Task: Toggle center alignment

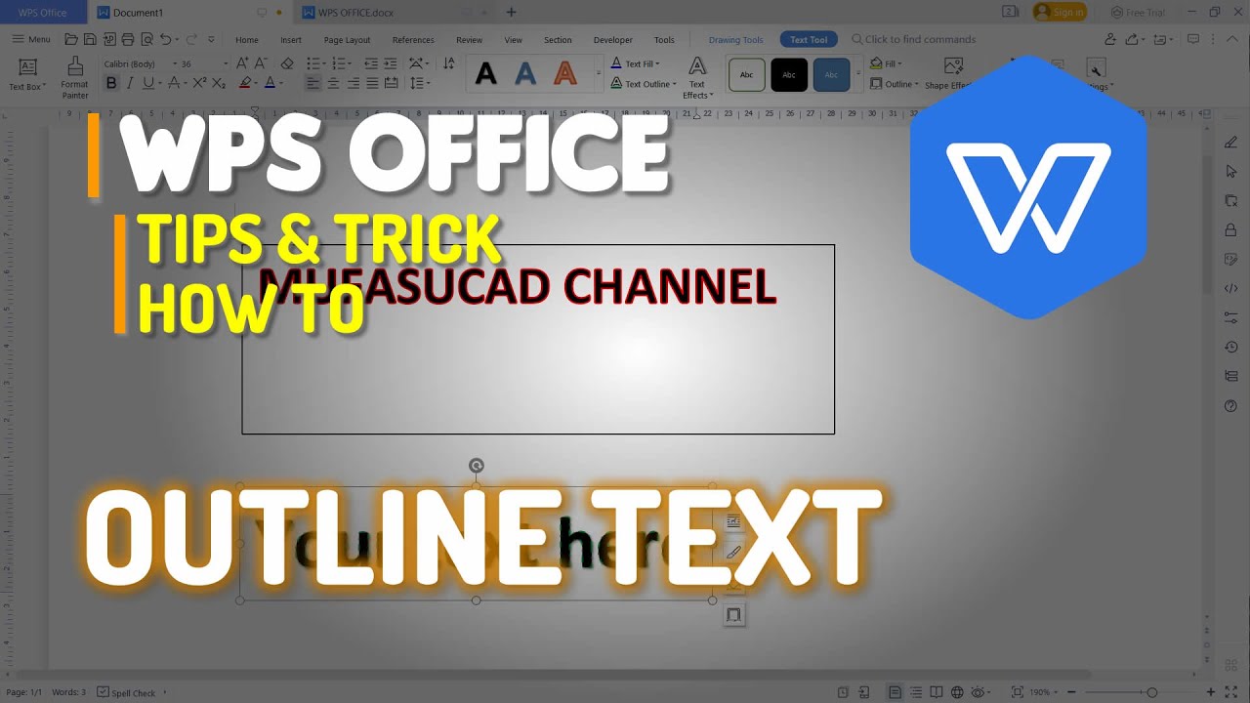Action: coord(334,83)
